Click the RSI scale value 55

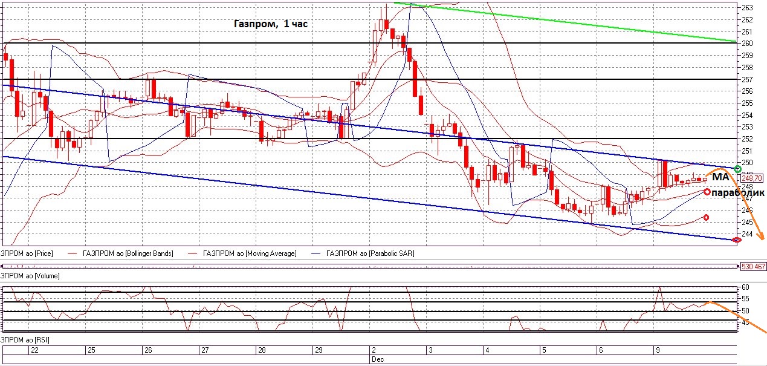coord(745,299)
